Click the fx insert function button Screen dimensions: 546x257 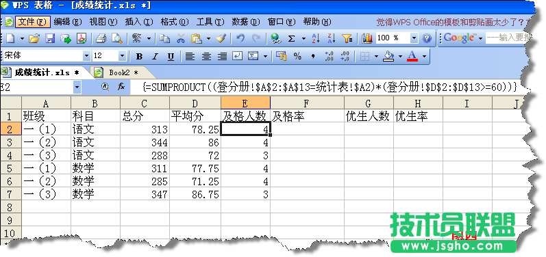[x=121, y=87]
